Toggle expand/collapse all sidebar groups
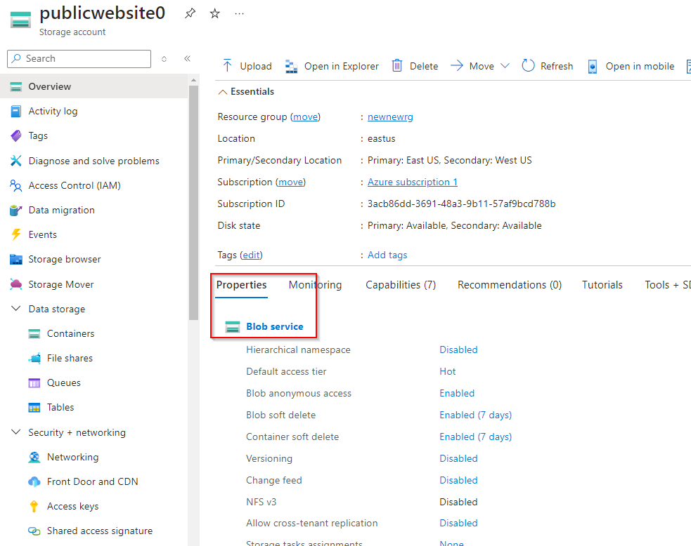691x546 pixels. pyautogui.click(x=164, y=58)
